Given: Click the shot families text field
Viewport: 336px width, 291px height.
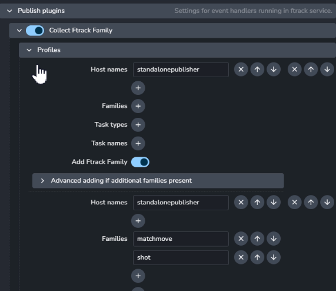Looking at the screenshot, I should coord(181,257).
